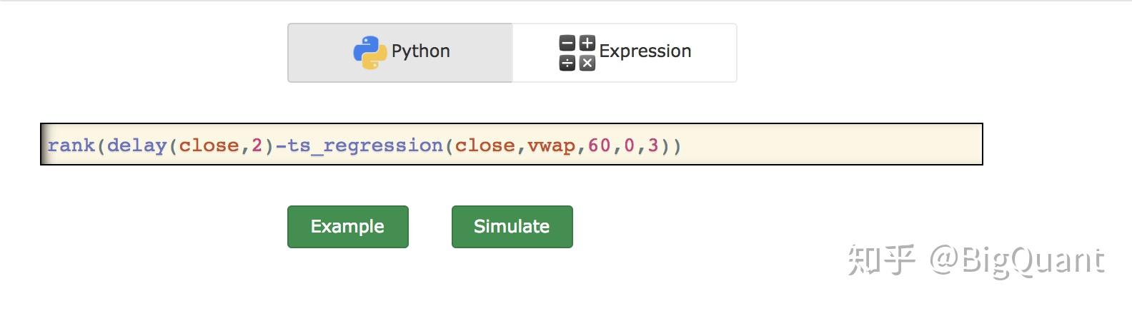Run the formula with Simulate button

[x=512, y=227]
